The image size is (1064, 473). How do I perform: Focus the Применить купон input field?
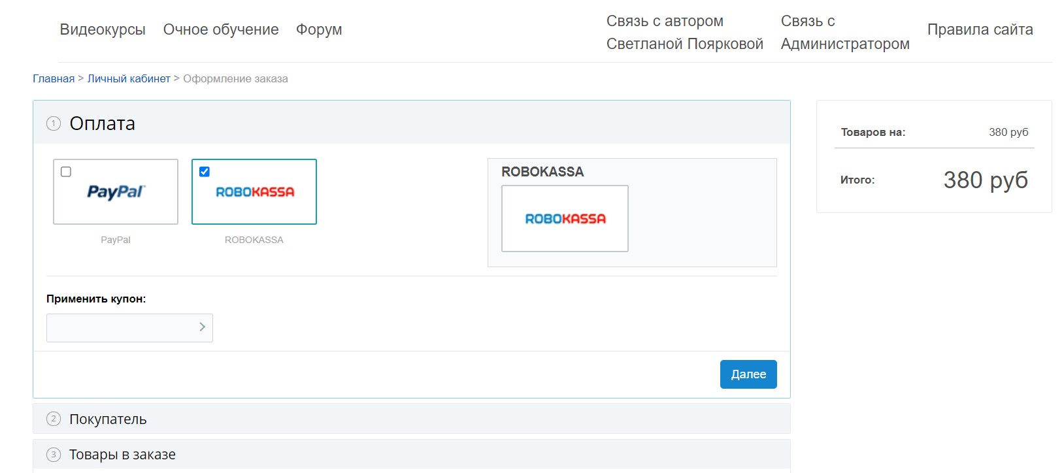tap(121, 328)
